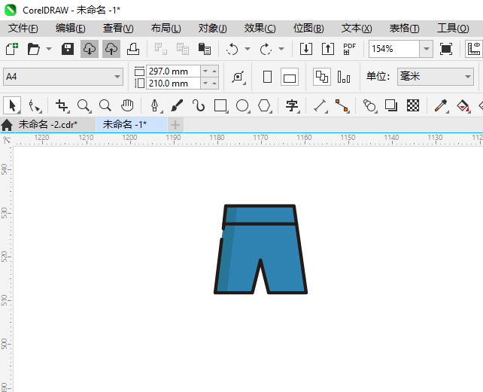The width and height of the screenshot is (483, 392).
Task: Click the auto-fit page icon
Action: [x=238, y=77]
